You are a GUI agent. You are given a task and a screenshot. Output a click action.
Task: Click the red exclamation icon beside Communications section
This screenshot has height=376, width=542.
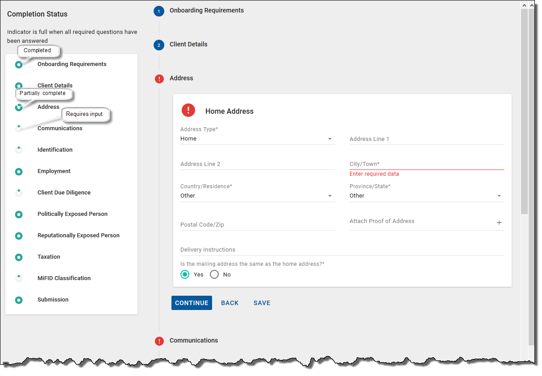[159, 341]
